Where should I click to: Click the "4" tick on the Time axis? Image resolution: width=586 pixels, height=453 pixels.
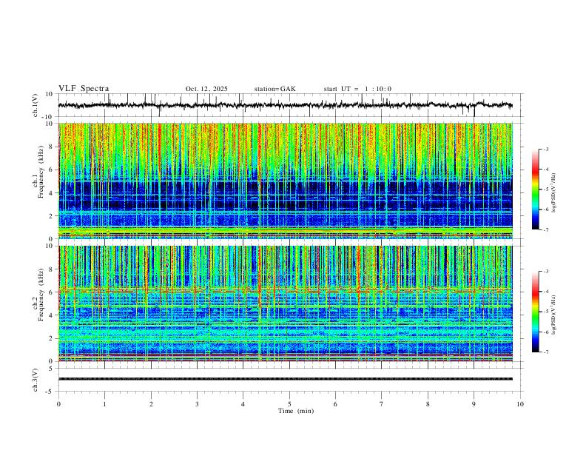tap(243, 404)
